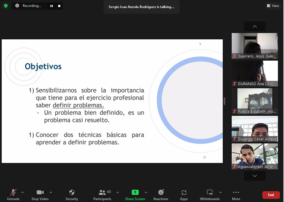284x202 pixels.
Task: Click muted mic icon on Aguascalientes Javier's video
Action: click(x=235, y=167)
